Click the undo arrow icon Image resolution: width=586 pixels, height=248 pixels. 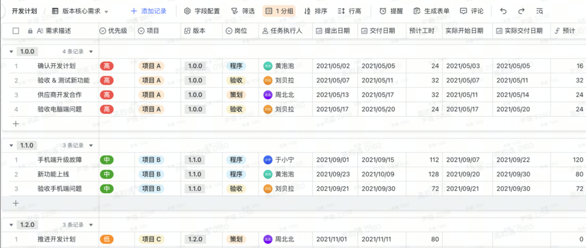pyautogui.click(x=503, y=11)
